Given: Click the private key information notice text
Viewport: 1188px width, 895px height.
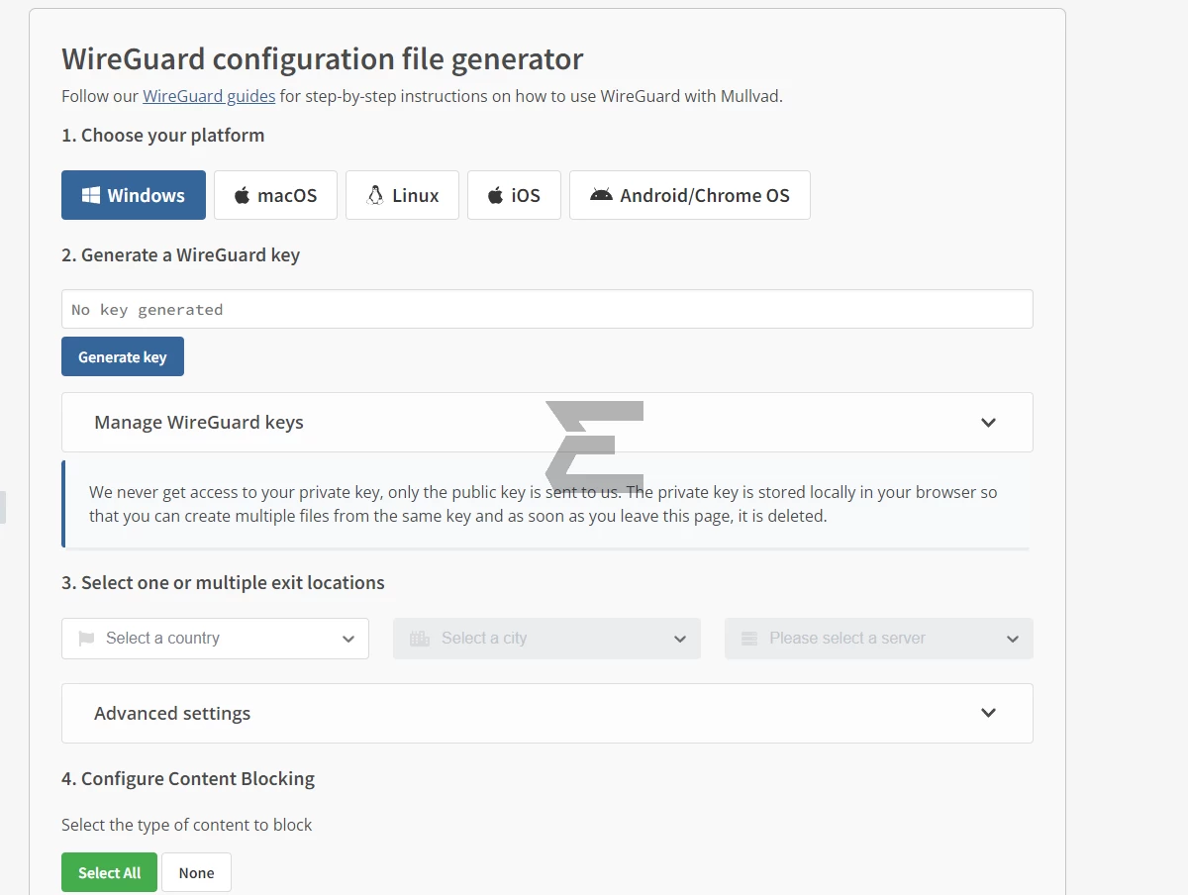Looking at the screenshot, I should 544,504.
